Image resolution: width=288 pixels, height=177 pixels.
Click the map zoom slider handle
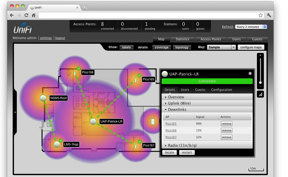[260, 82]
